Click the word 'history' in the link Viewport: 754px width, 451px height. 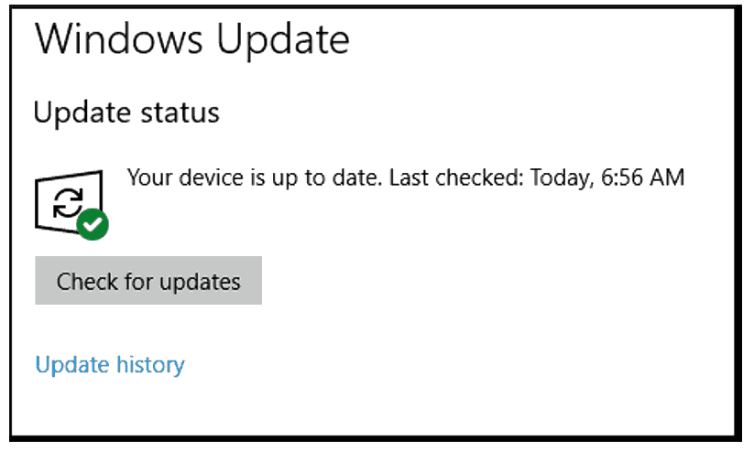click(149, 365)
